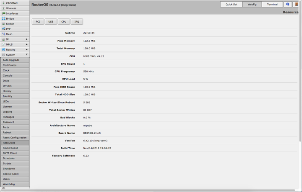Open the help question-mark icon
The image size is (302, 192).
click(x=288, y=4)
